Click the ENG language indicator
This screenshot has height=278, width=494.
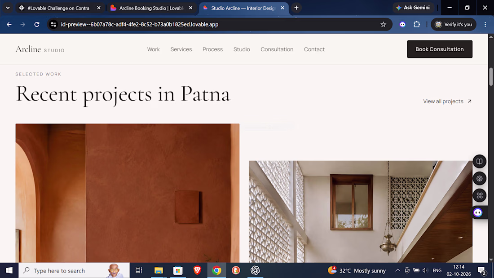(437, 270)
